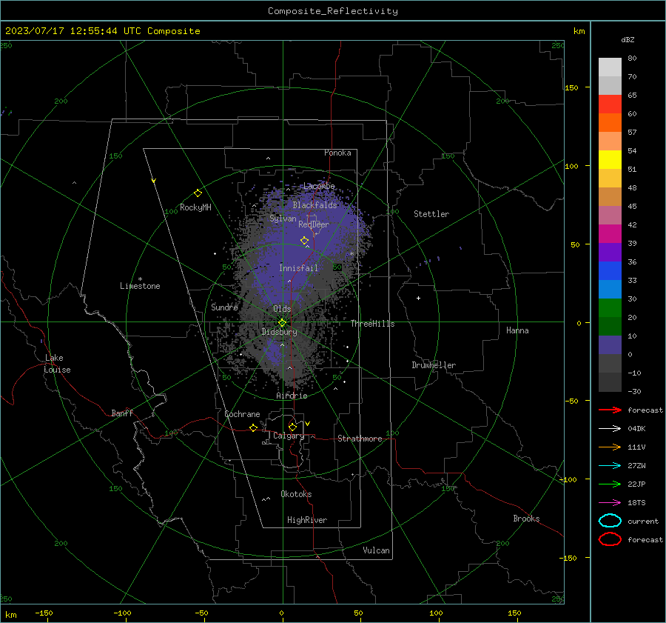
Task: Click the Composite_Reflectivity title
Action: coord(333,11)
